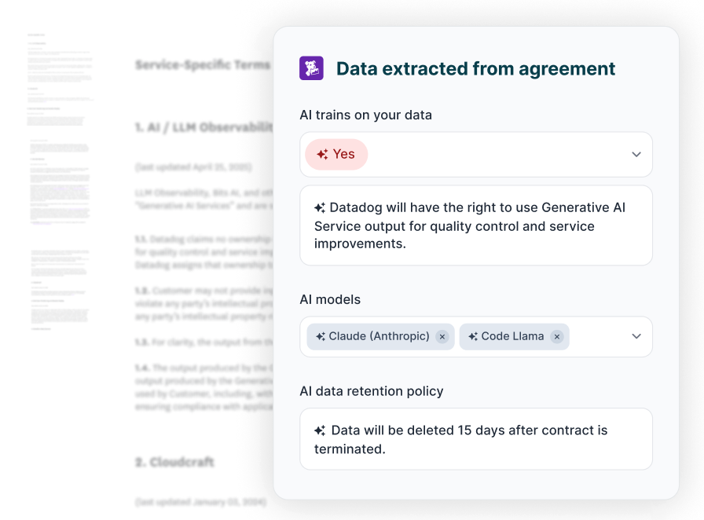
Task: Click the sparkle icon in the data retention answer
Action: [x=319, y=430]
